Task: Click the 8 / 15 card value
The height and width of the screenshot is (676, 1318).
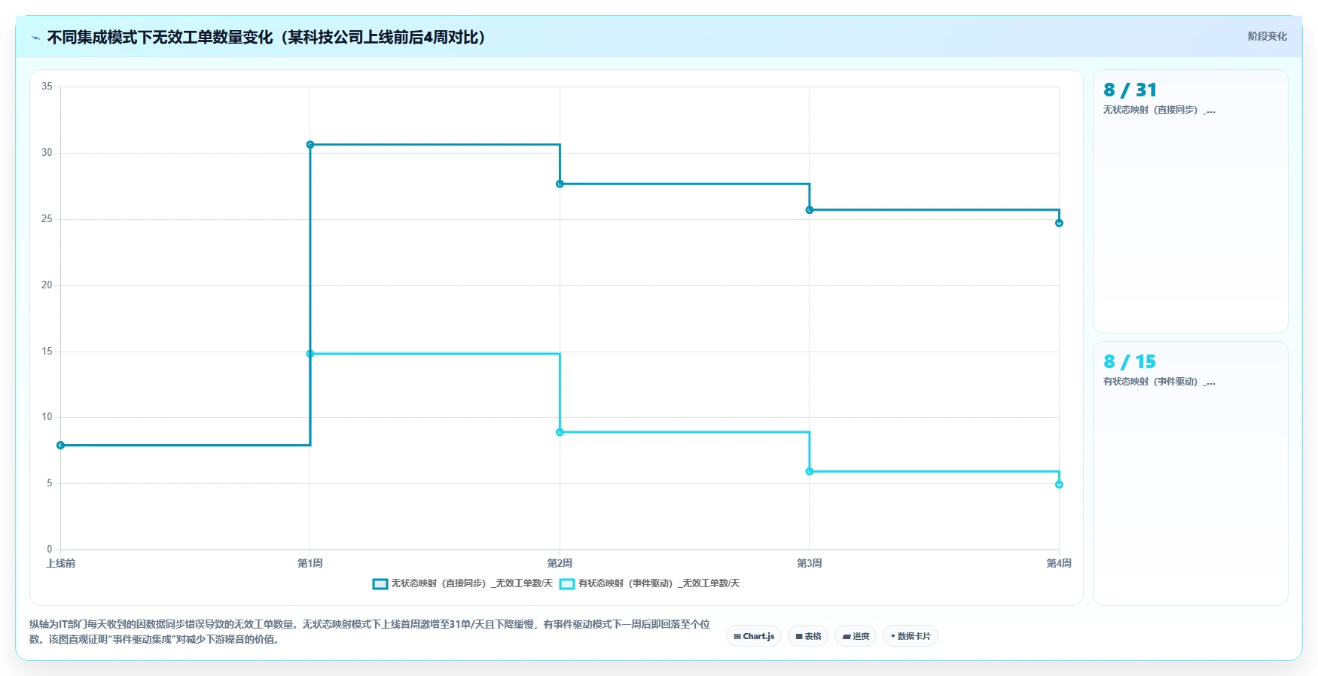Action: [1129, 362]
